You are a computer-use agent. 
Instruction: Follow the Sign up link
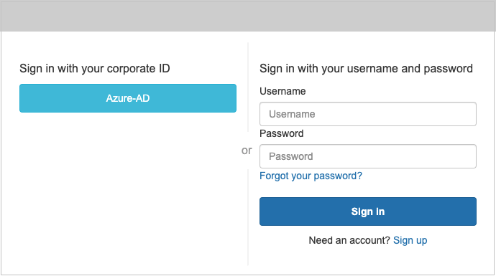410,240
